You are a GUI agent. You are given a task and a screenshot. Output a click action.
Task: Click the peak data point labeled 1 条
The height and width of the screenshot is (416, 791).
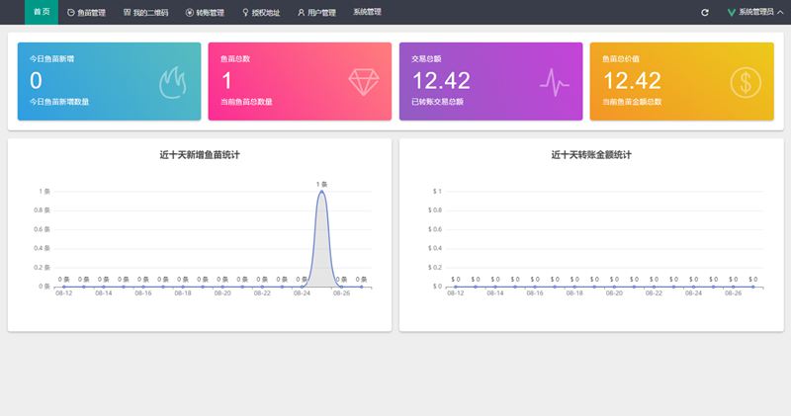[x=321, y=192]
